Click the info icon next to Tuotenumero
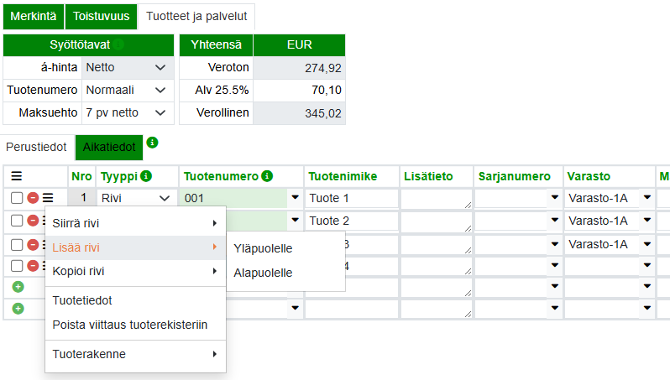This screenshot has width=670, height=380. [x=267, y=176]
